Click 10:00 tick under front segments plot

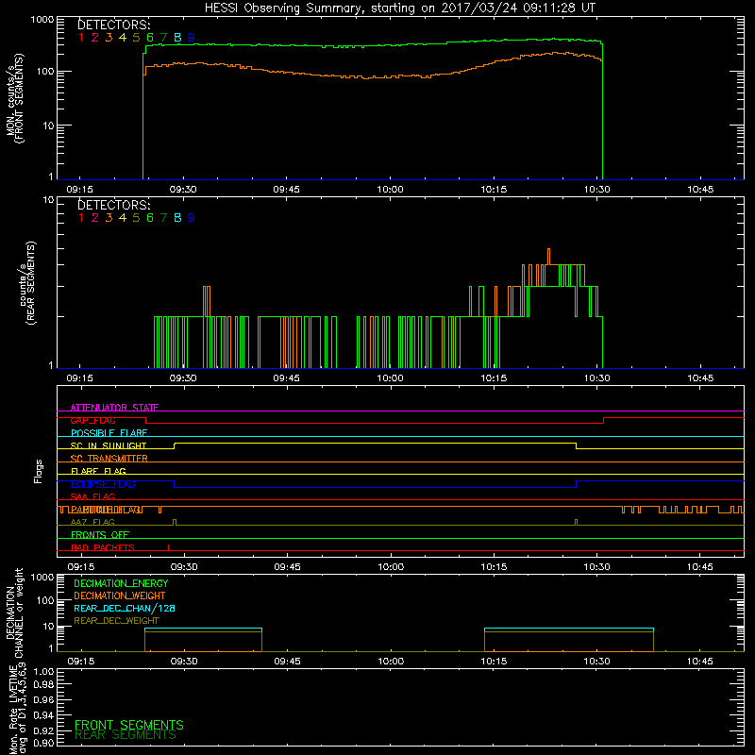click(390, 190)
